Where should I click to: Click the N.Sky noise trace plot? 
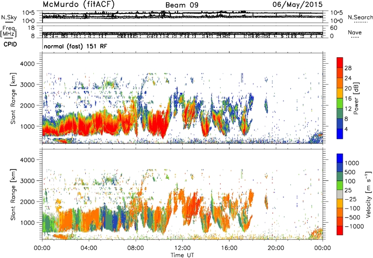(x=182, y=17)
